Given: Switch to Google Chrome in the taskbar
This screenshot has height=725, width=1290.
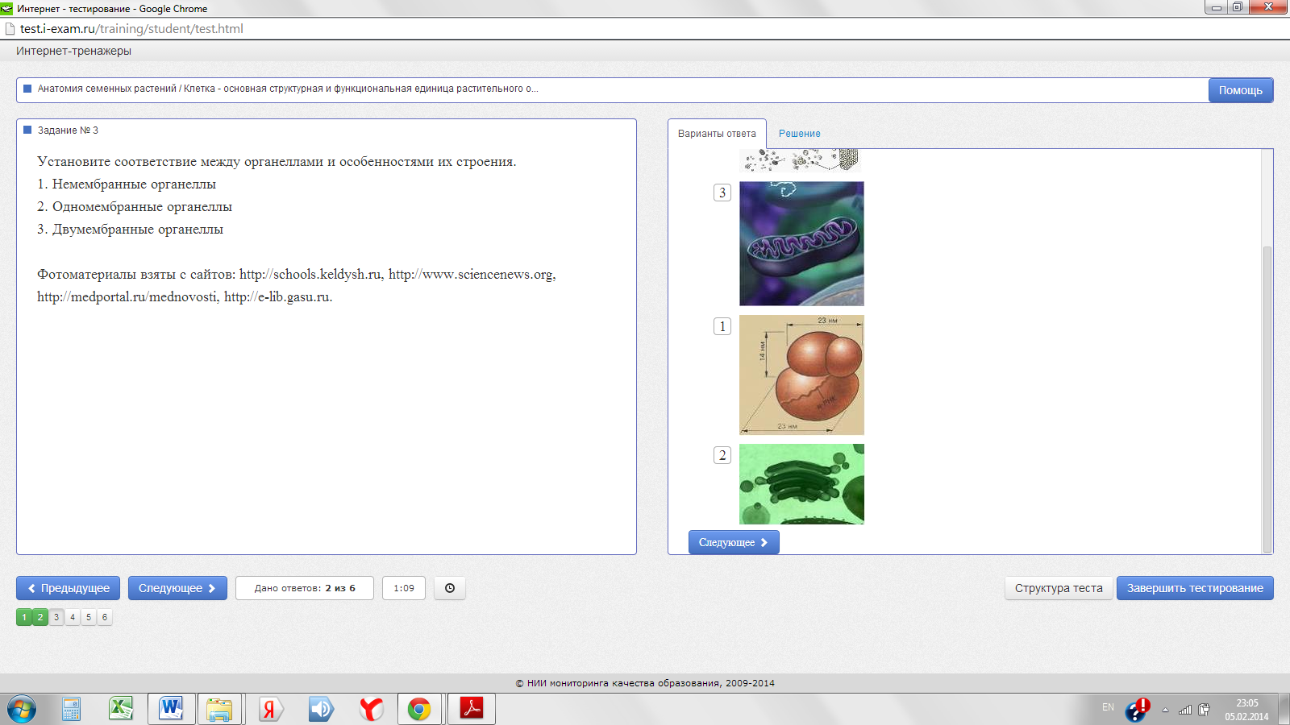Looking at the screenshot, I should point(419,709).
